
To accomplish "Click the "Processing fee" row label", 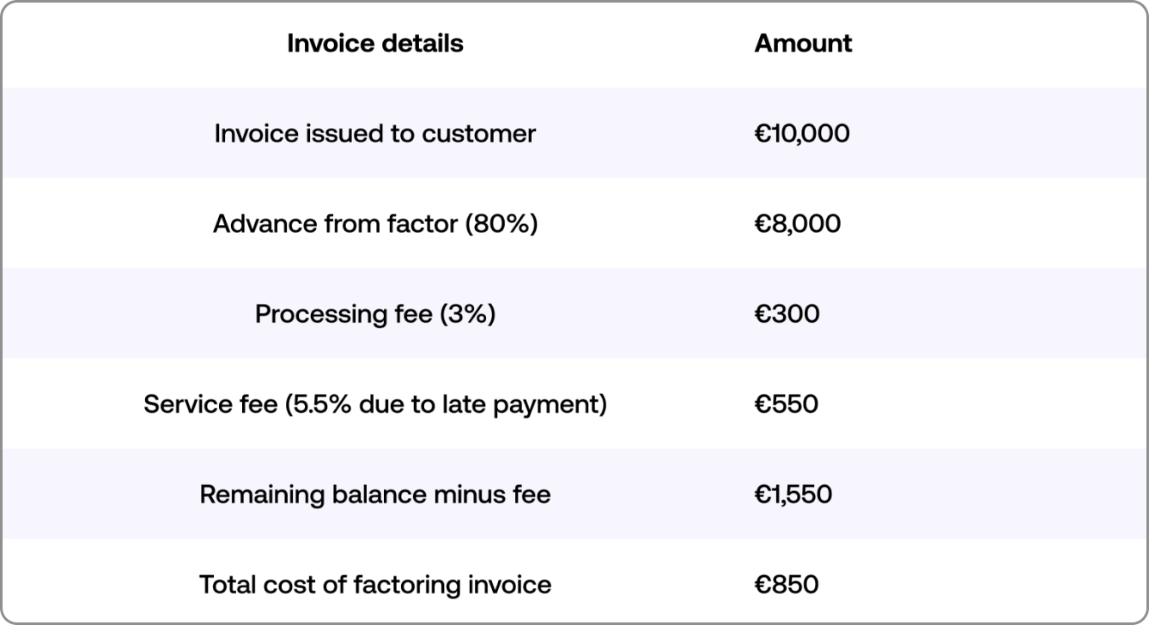I will [x=343, y=314].
